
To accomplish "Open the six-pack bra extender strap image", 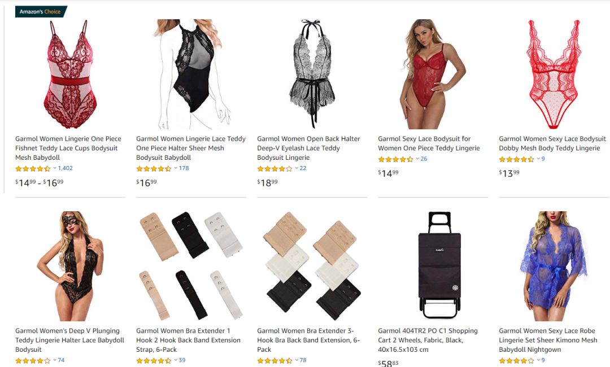I will (x=191, y=266).
